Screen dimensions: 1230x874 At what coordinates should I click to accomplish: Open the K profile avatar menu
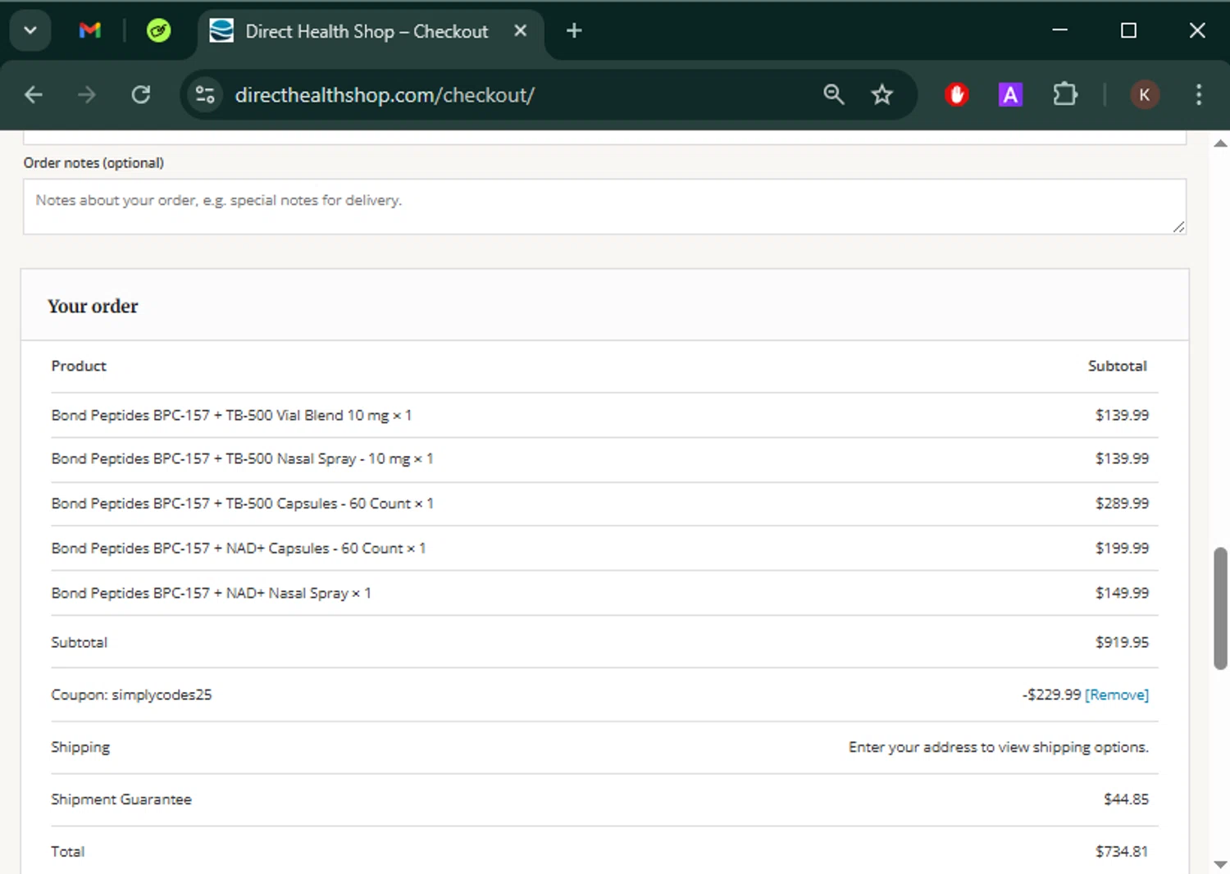click(1145, 95)
